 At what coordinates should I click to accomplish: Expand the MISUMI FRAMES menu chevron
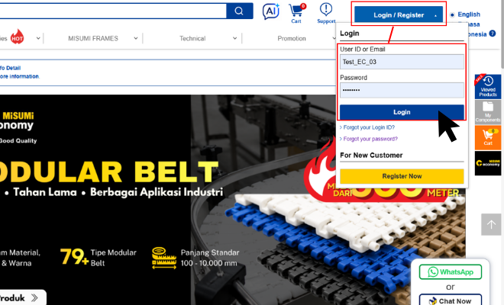[x=136, y=38]
